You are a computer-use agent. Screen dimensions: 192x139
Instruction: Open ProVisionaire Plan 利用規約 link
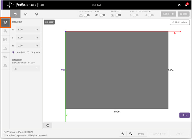18,132
